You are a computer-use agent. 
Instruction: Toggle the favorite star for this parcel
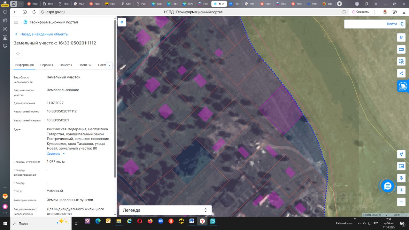(x=18, y=54)
